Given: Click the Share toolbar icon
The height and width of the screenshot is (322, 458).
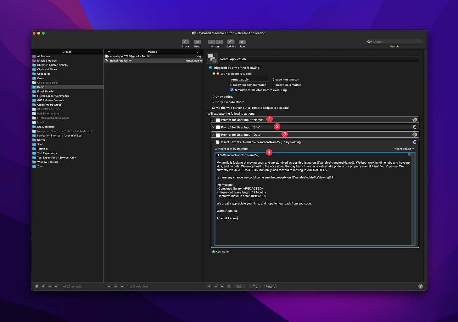Looking at the screenshot, I should click(186, 42).
